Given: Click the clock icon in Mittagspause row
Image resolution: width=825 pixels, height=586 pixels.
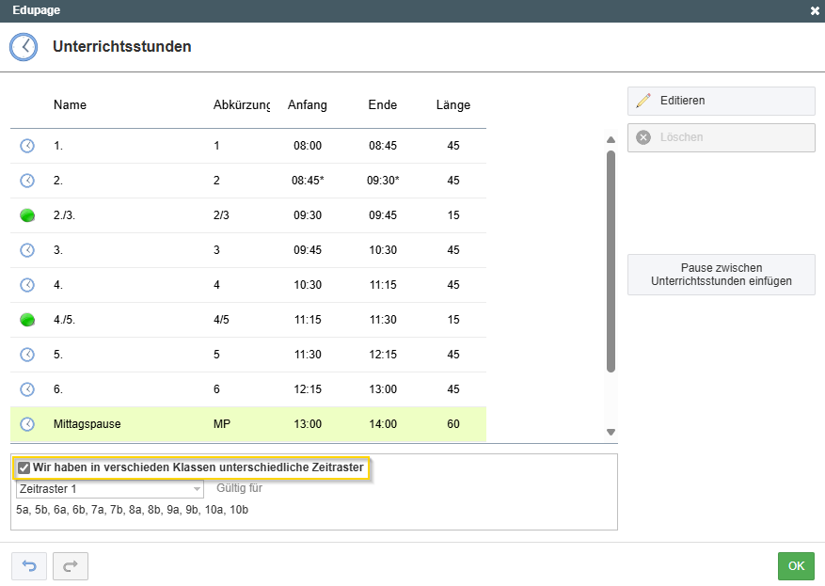Looking at the screenshot, I should click(x=27, y=424).
